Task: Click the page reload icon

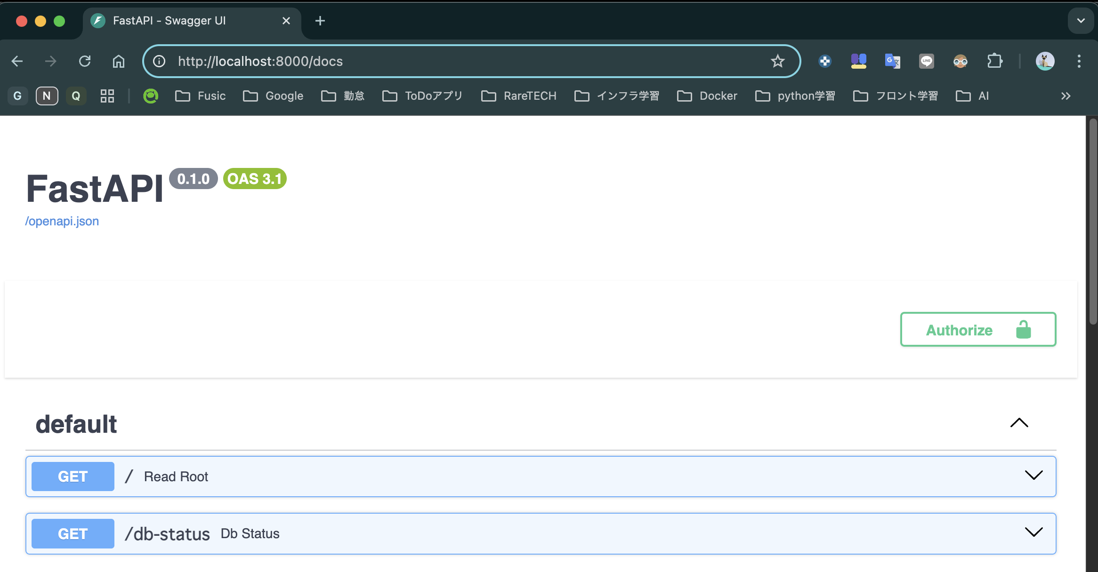Action: [85, 61]
